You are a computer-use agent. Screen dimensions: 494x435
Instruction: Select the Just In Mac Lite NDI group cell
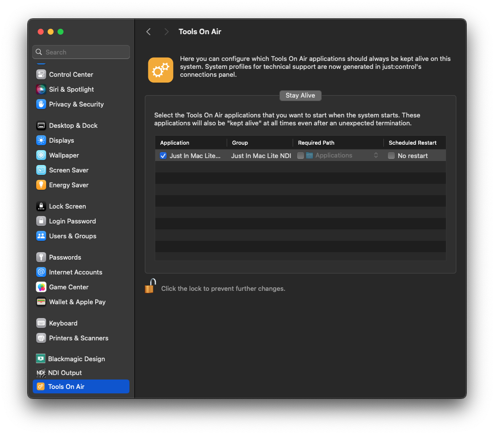(261, 156)
